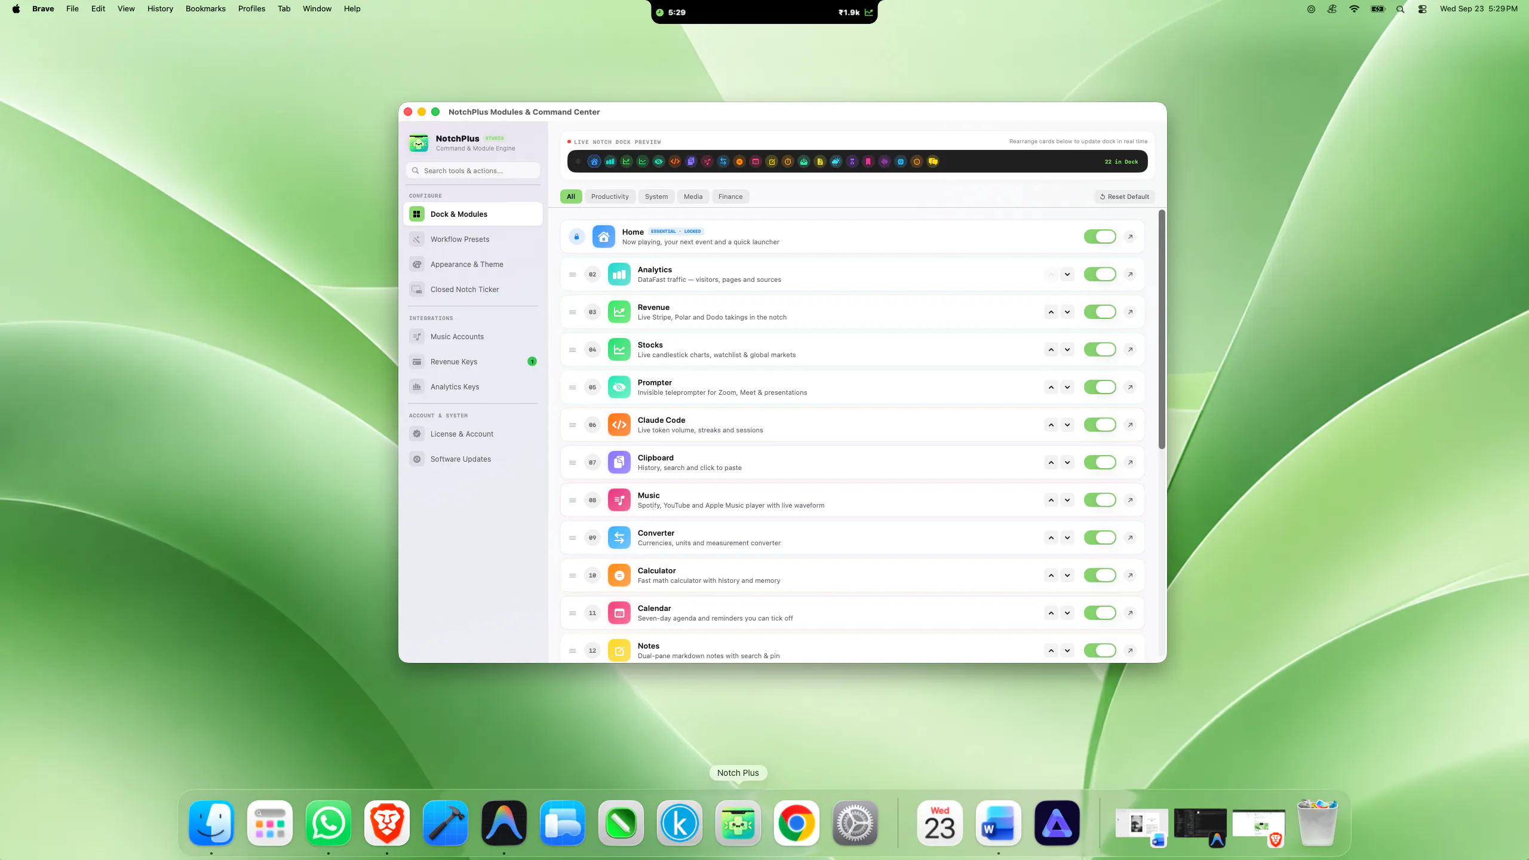
Task: Click the blue chip icon in dock preview
Action: coord(901,161)
